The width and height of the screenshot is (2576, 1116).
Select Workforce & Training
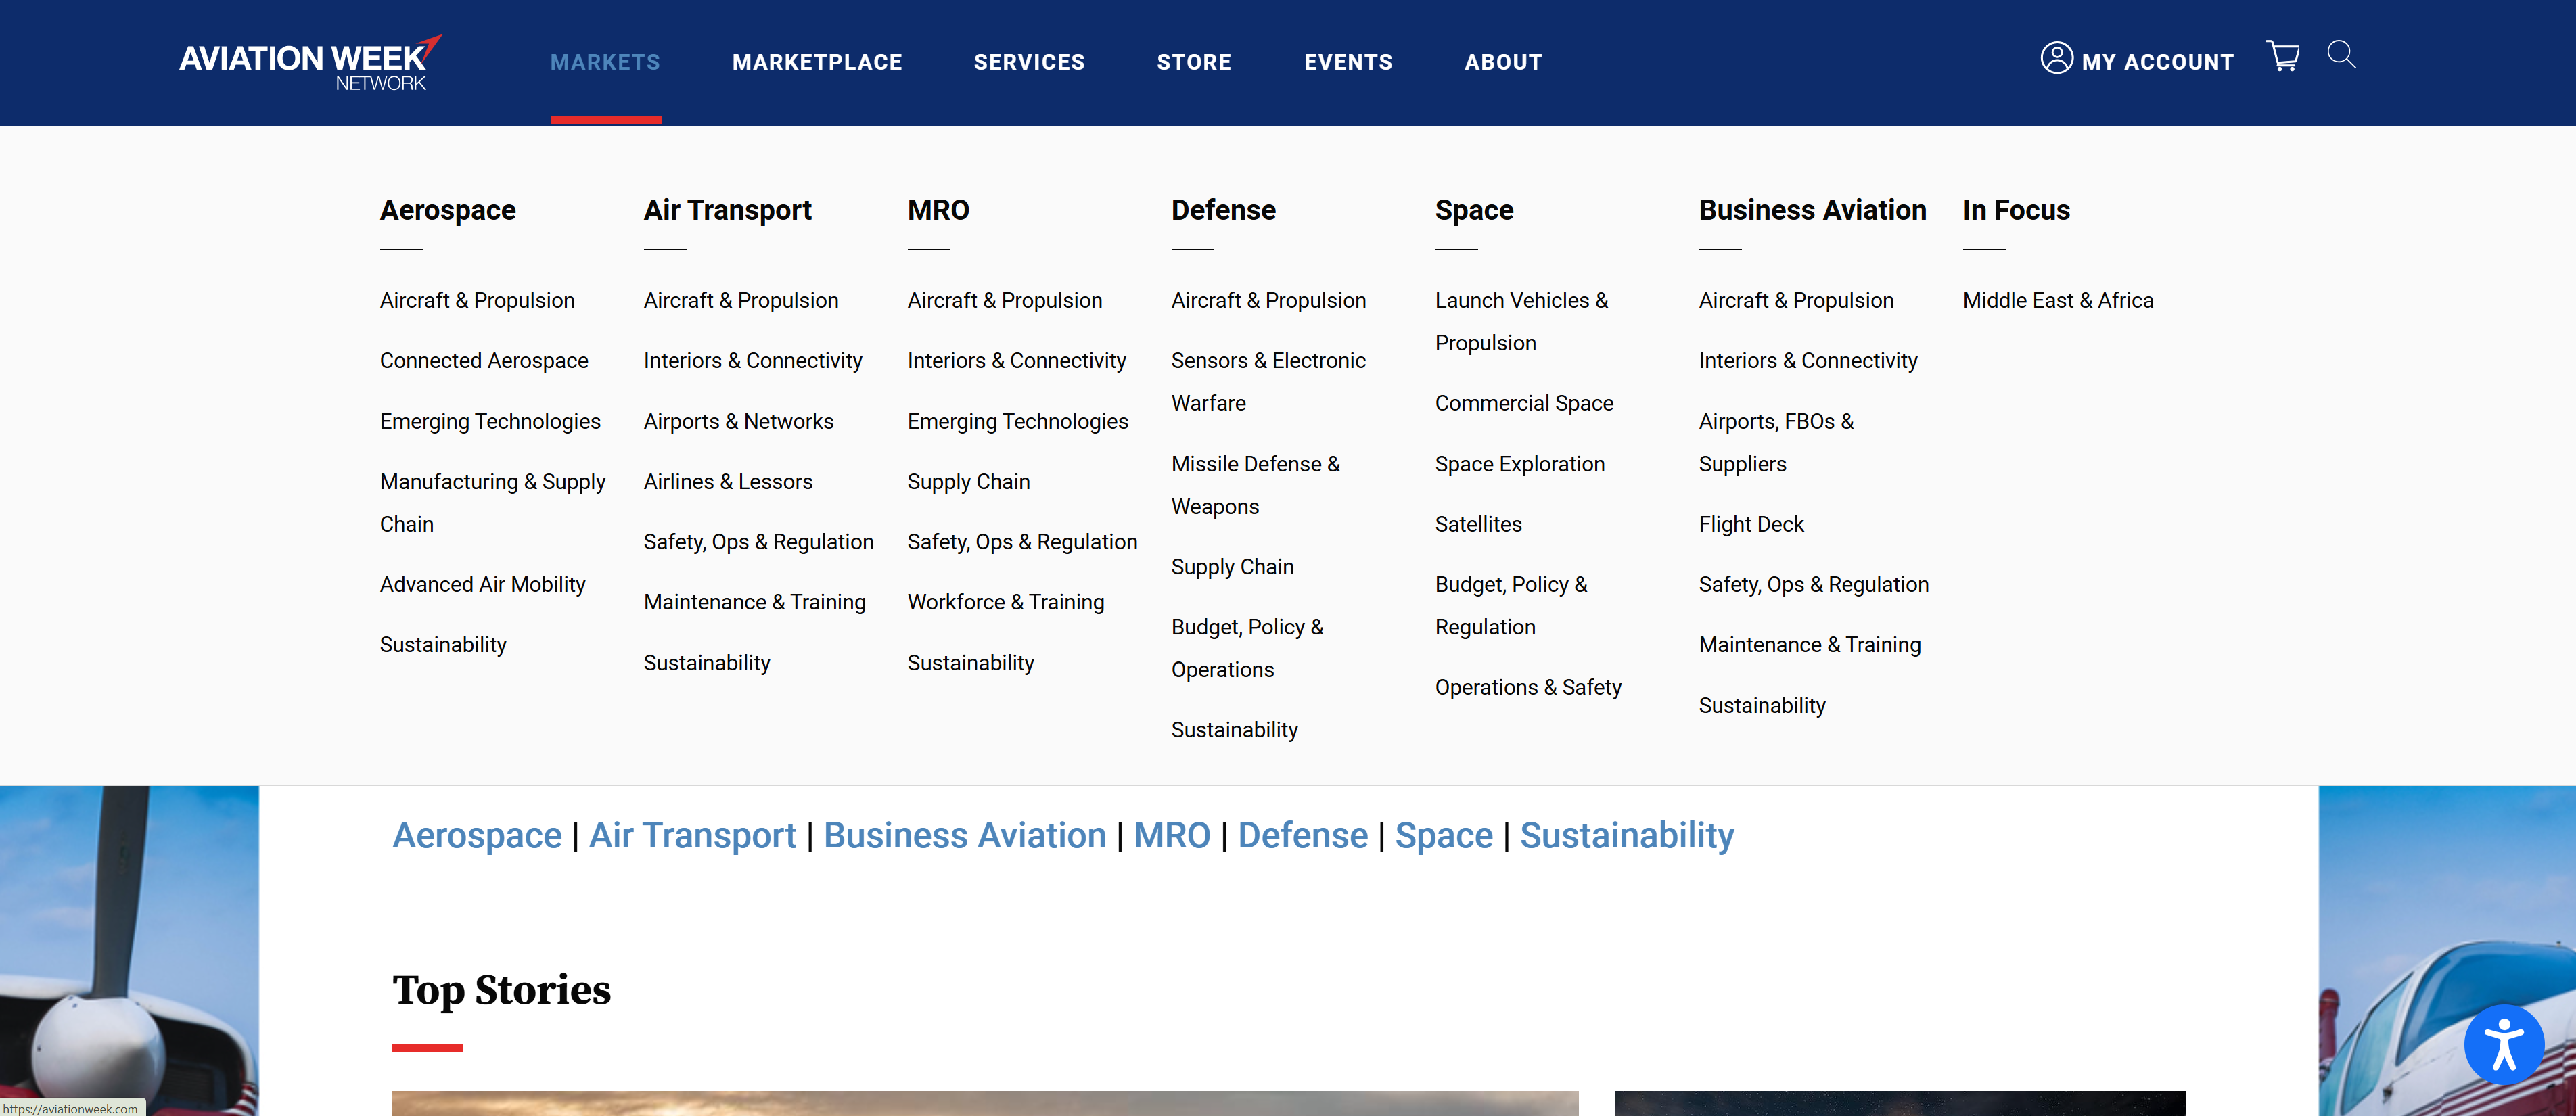pyautogui.click(x=1005, y=602)
